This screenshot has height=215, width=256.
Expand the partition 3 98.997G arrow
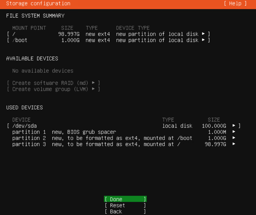tap(234, 144)
